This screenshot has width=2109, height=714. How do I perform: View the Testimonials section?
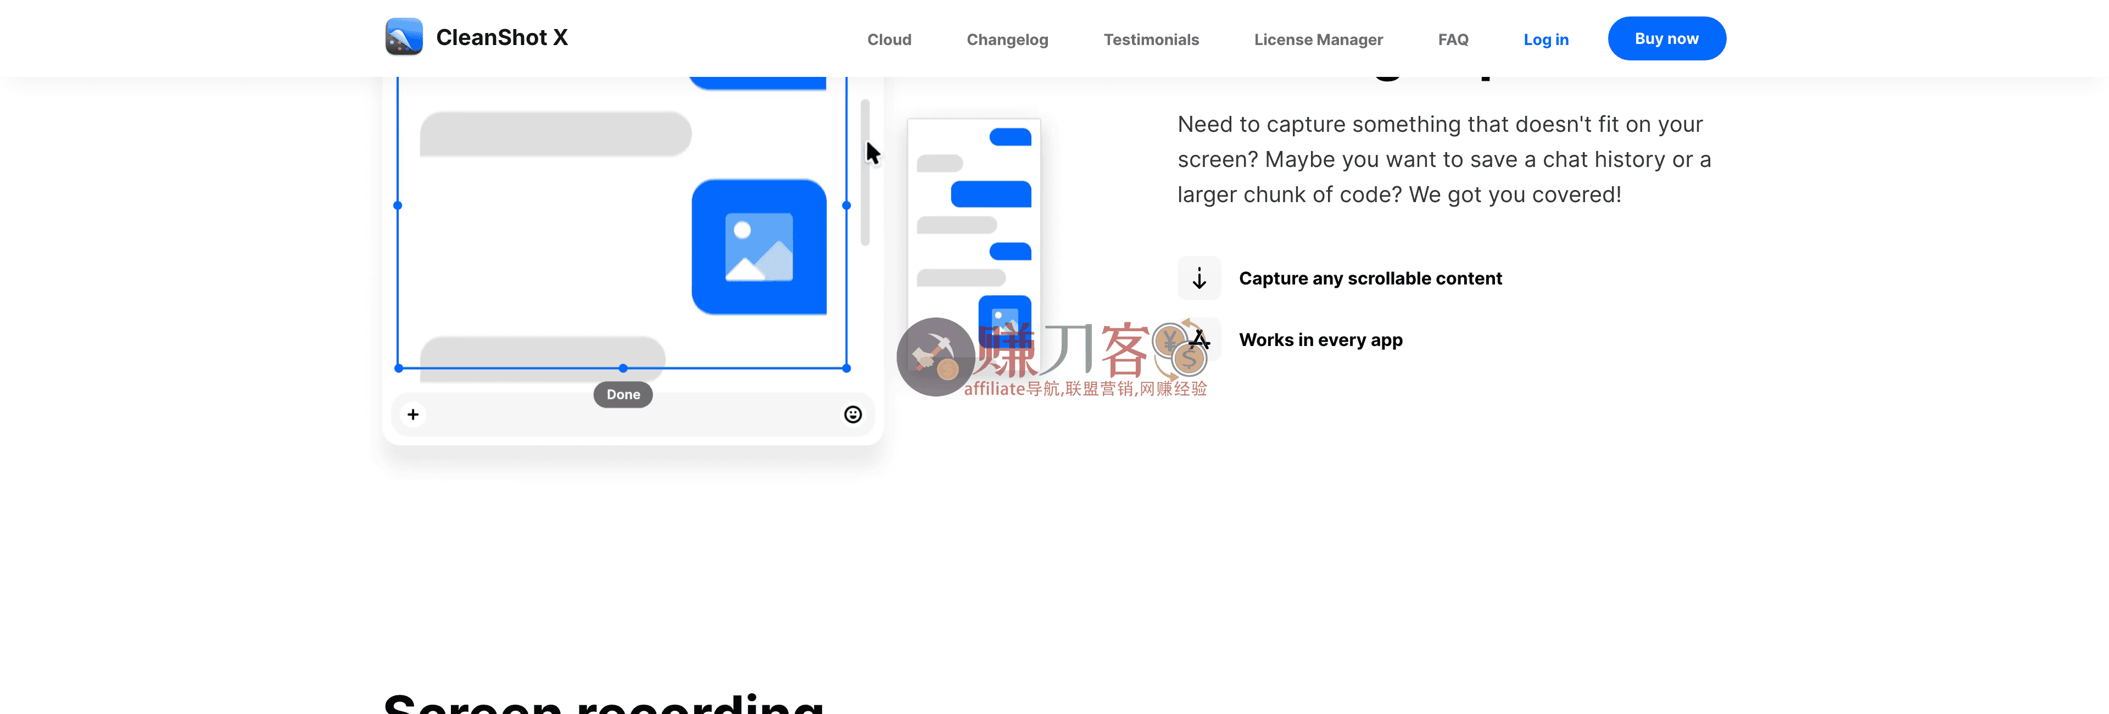tap(1151, 40)
